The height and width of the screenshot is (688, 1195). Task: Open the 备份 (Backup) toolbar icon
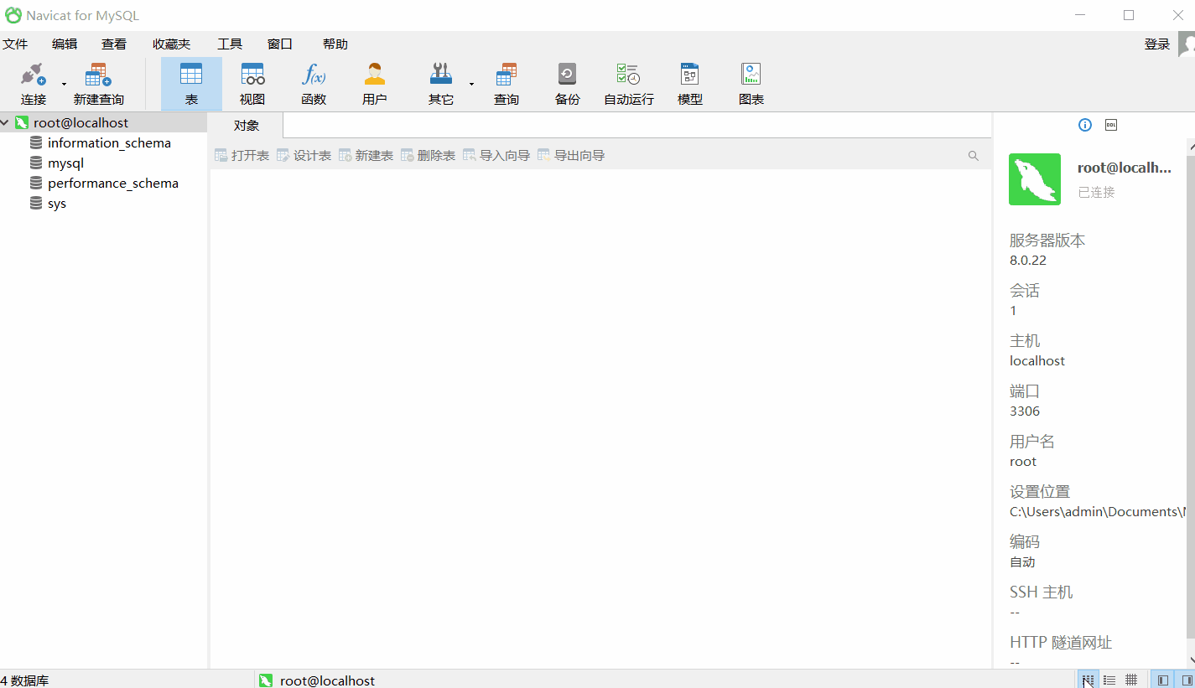click(x=568, y=75)
